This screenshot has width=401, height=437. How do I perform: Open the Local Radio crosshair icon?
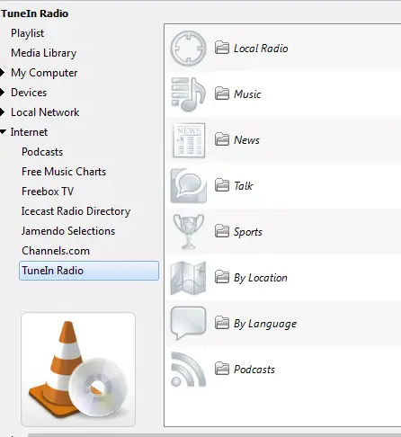(188, 48)
